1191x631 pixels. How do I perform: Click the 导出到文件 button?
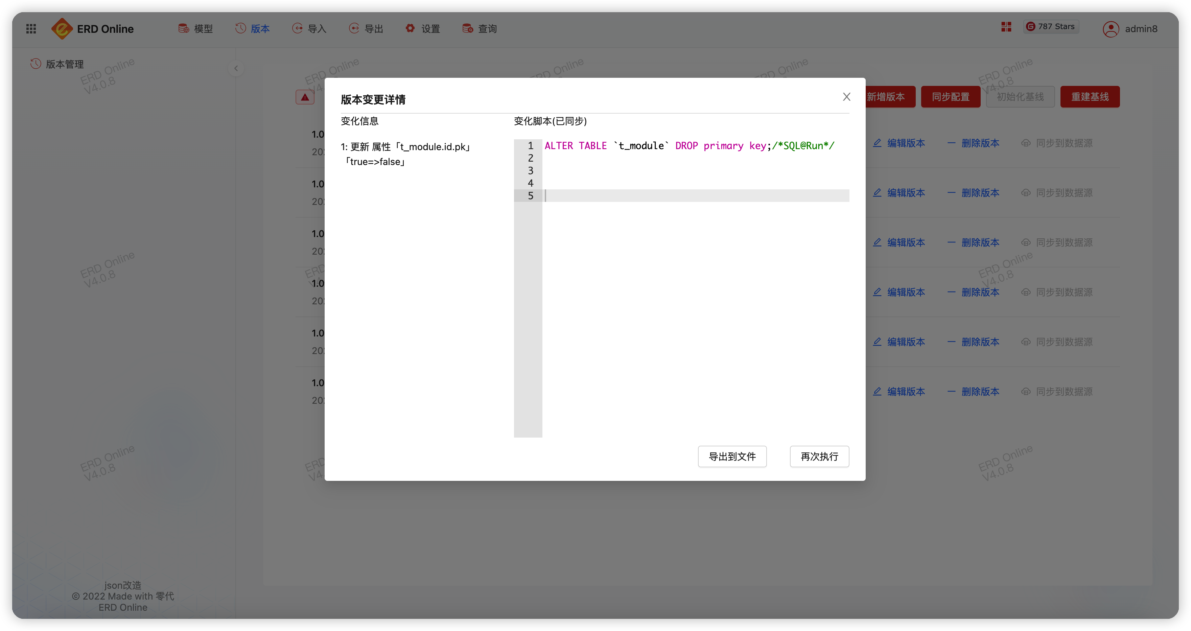coord(732,456)
